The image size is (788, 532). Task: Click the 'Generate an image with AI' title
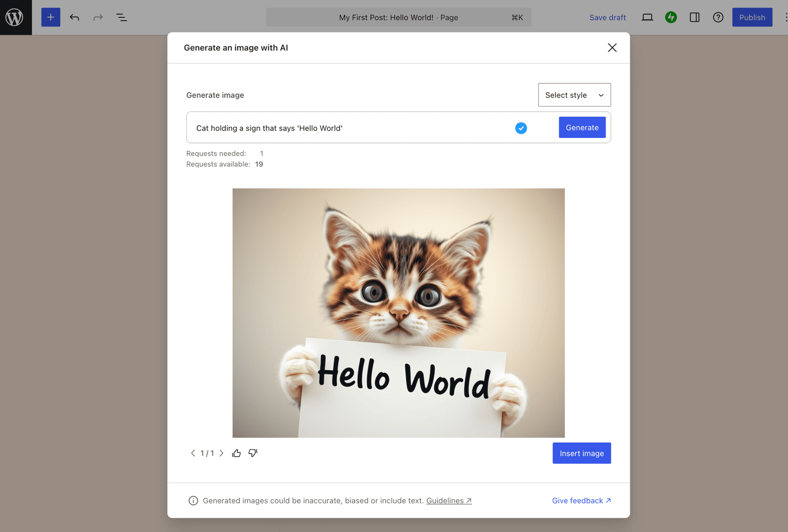236,47
